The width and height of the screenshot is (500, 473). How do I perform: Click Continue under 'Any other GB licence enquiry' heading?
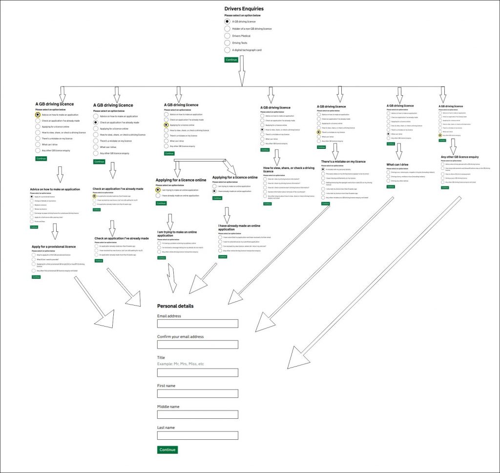(444, 187)
